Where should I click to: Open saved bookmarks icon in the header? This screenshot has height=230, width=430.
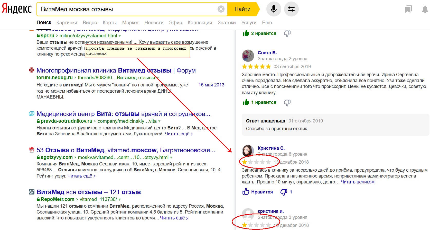coord(408,10)
